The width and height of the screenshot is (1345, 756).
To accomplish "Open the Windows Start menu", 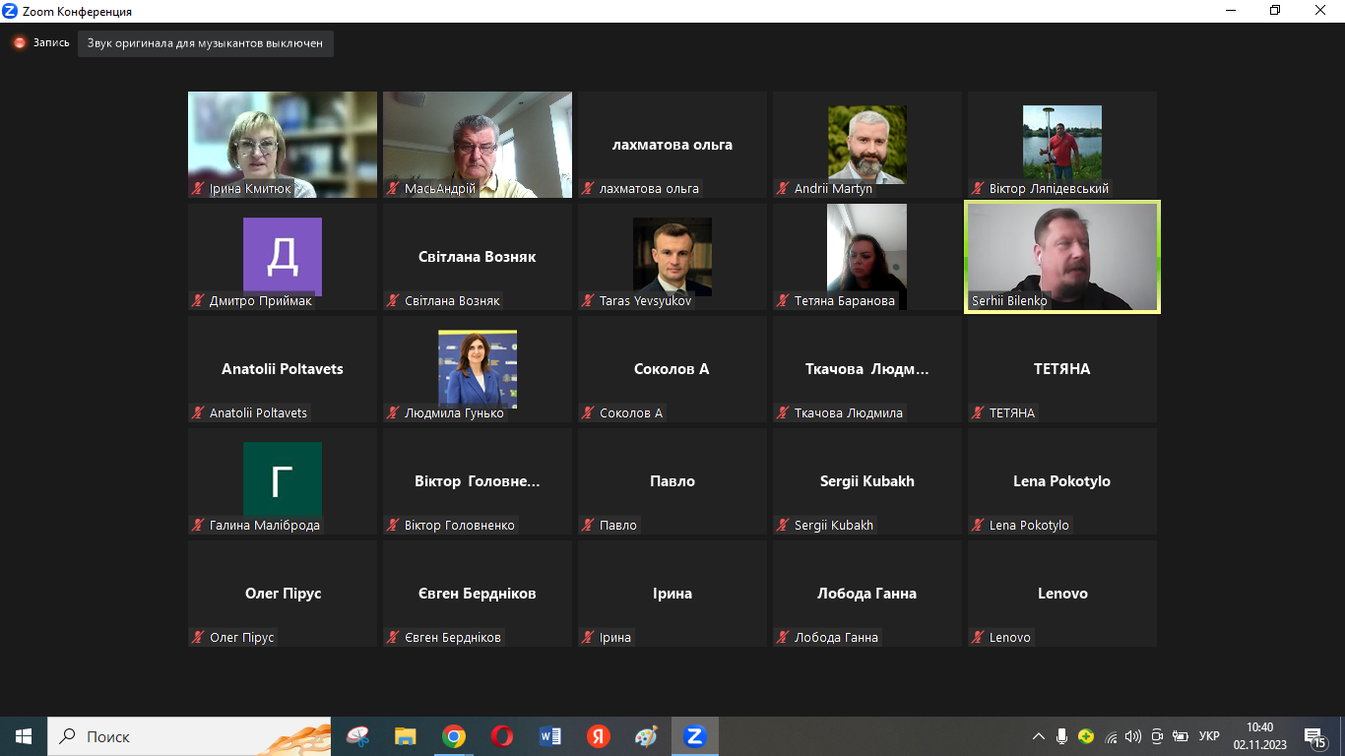I will 24,736.
